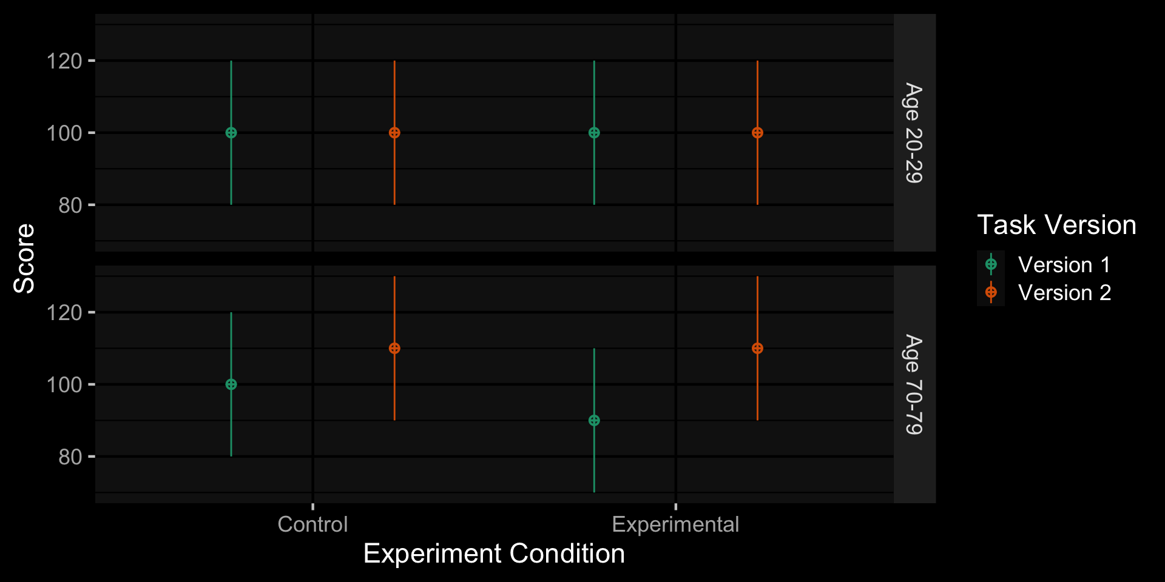Select the "Score" y-axis title

[24, 258]
